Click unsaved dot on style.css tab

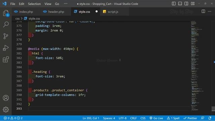96,11
